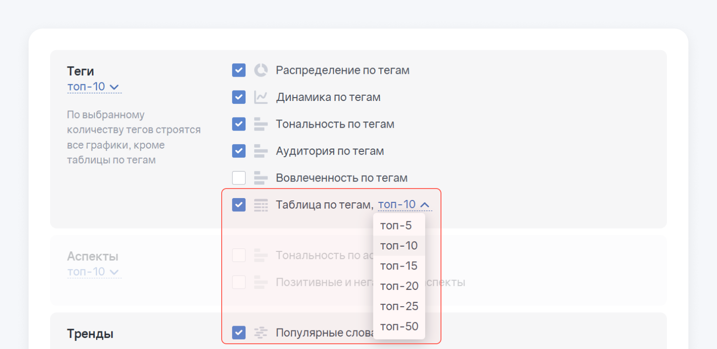Uncheck the Распределение по тегам checkbox
717x349 pixels.
pyautogui.click(x=239, y=70)
